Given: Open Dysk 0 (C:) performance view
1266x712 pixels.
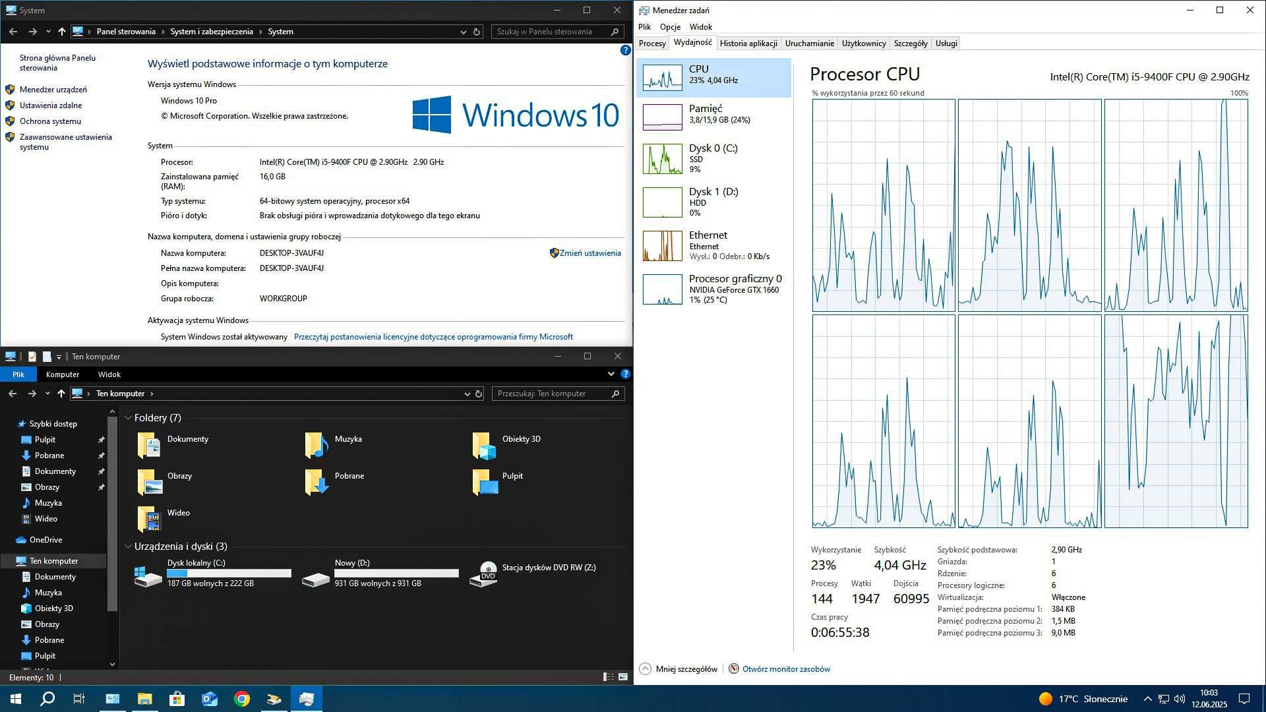Looking at the screenshot, I should (x=713, y=158).
